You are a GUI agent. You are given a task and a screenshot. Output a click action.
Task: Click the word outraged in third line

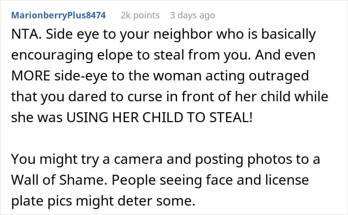coord(279,76)
